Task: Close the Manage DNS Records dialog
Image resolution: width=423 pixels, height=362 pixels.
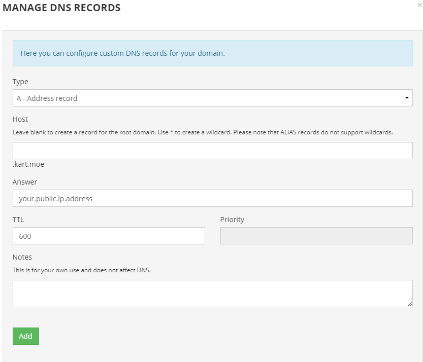Action: pyautogui.click(x=419, y=5)
